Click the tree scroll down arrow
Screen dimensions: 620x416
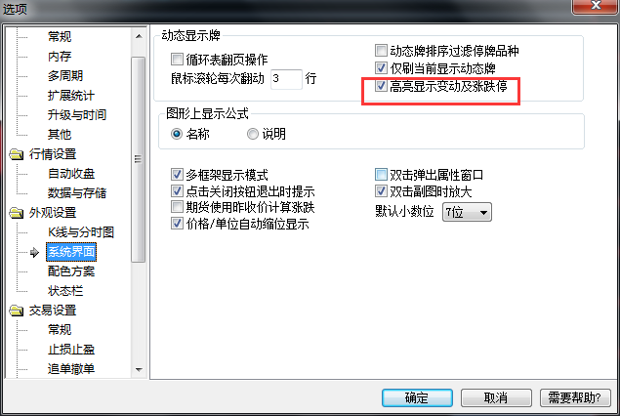click(x=139, y=370)
